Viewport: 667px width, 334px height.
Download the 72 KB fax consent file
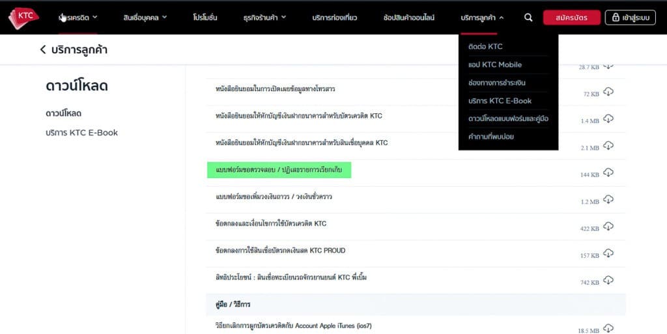tap(608, 92)
